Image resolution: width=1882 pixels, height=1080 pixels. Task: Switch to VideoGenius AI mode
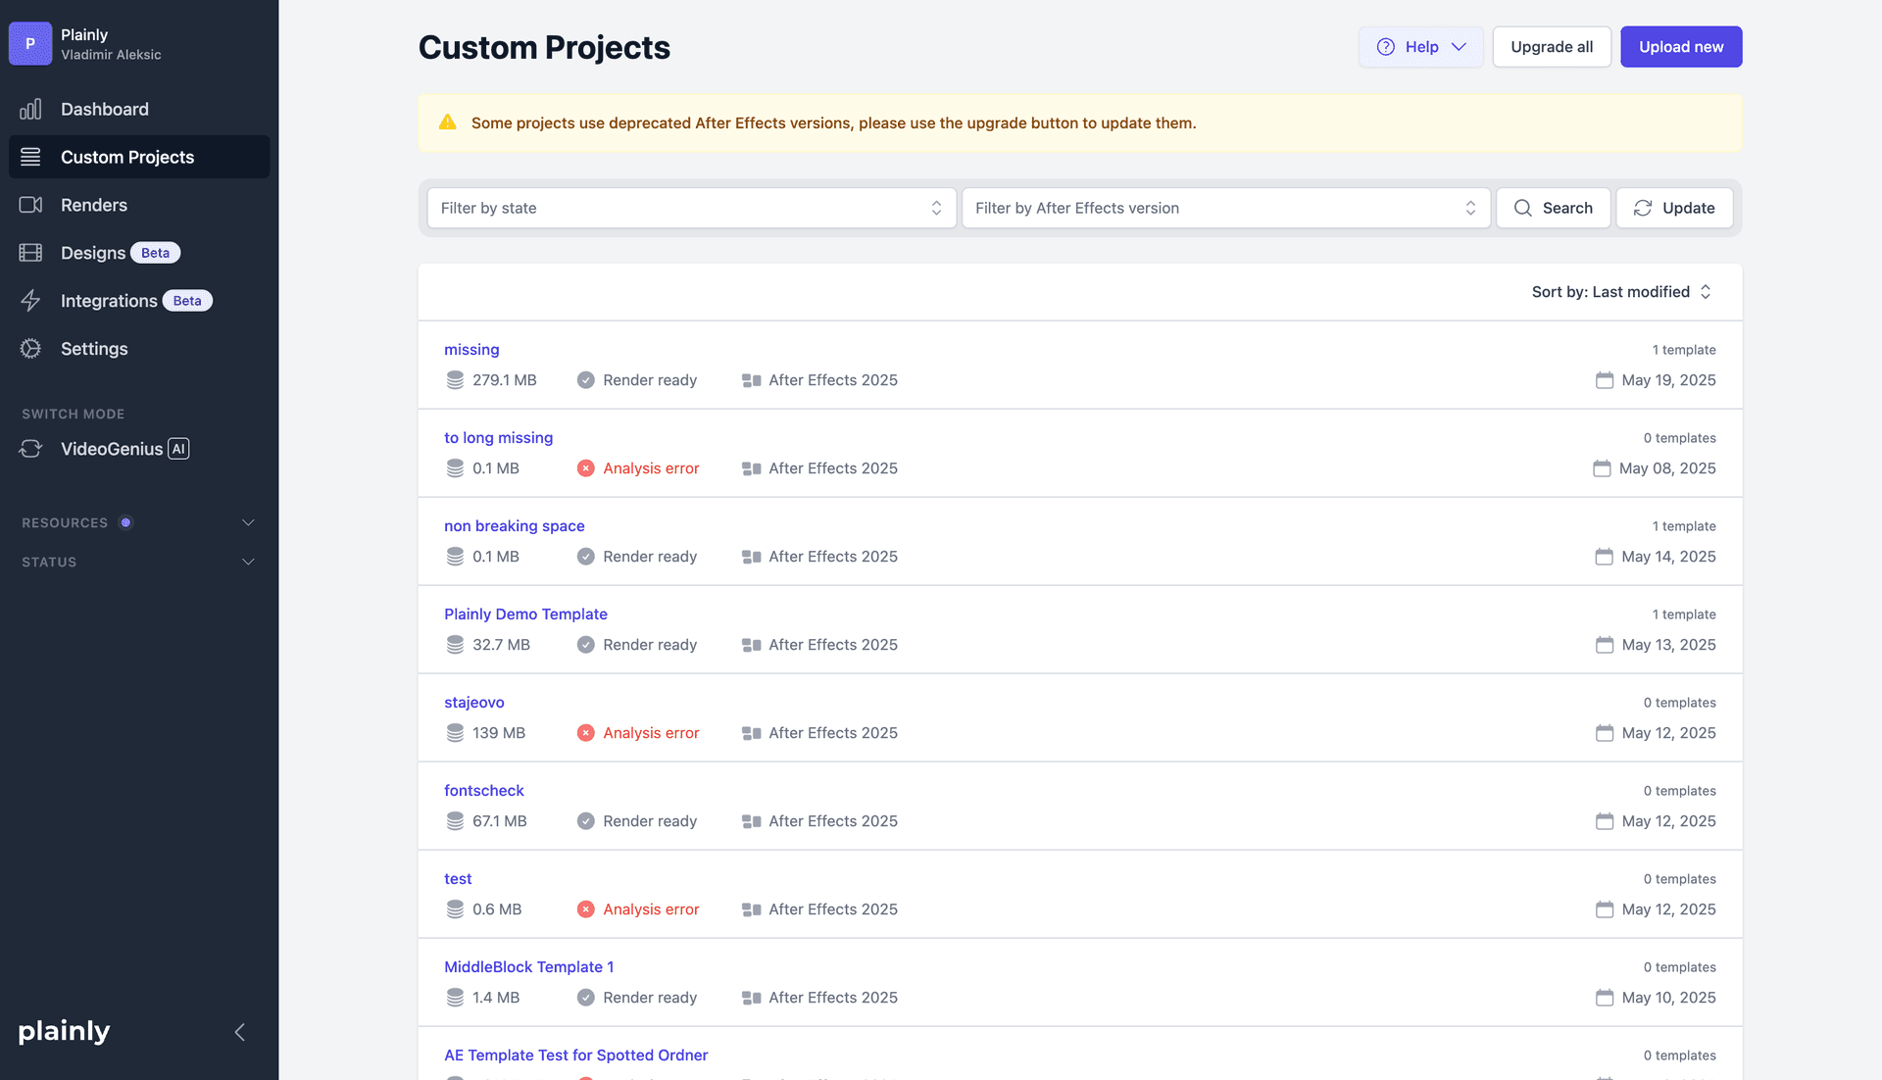[x=112, y=448]
